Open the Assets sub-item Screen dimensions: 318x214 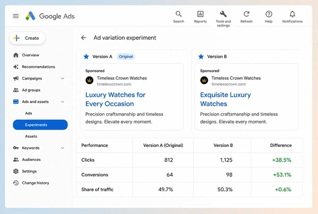tap(31, 136)
